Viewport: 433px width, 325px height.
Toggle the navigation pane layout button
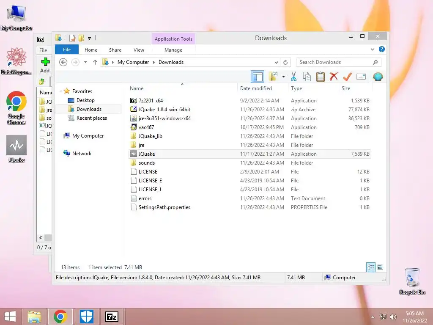coord(258,77)
